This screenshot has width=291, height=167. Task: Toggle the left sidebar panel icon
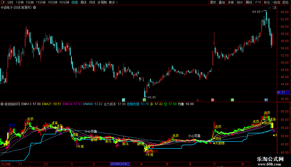pos(3,2)
